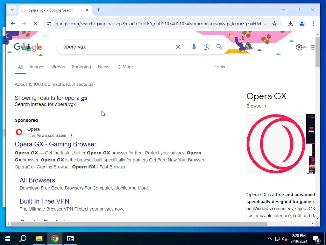Click the Opera GX logo thumbnail
This screenshot has height=245, width=326.
[x=276, y=144]
